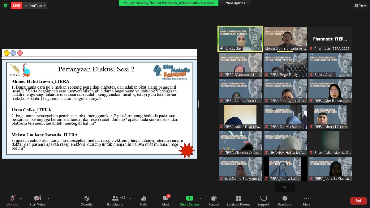Open the Participants panel

pos(116,200)
